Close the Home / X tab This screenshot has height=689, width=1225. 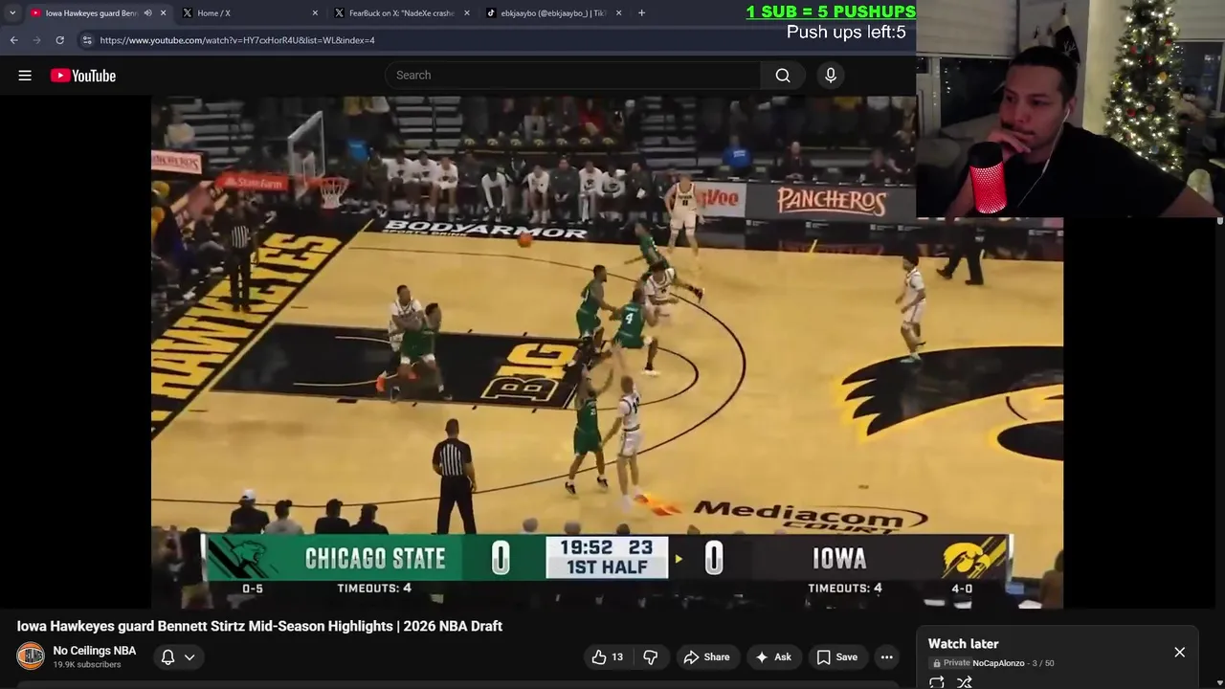[x=315, y=13]
